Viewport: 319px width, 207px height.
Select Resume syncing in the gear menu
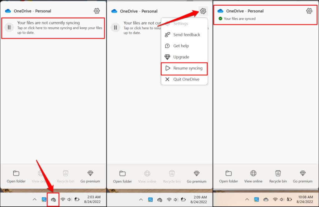pos(184,68)
